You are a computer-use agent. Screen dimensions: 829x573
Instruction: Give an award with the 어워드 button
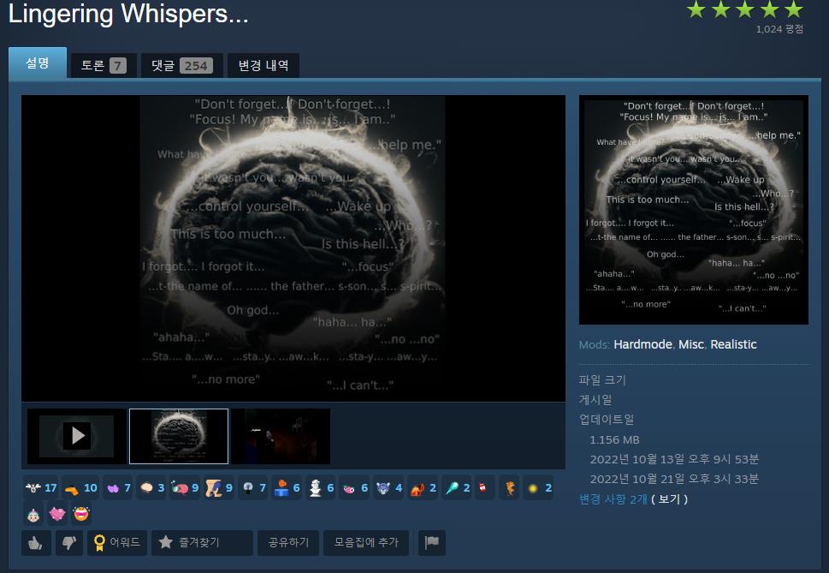pyautogui.click(x=117, y=543)
